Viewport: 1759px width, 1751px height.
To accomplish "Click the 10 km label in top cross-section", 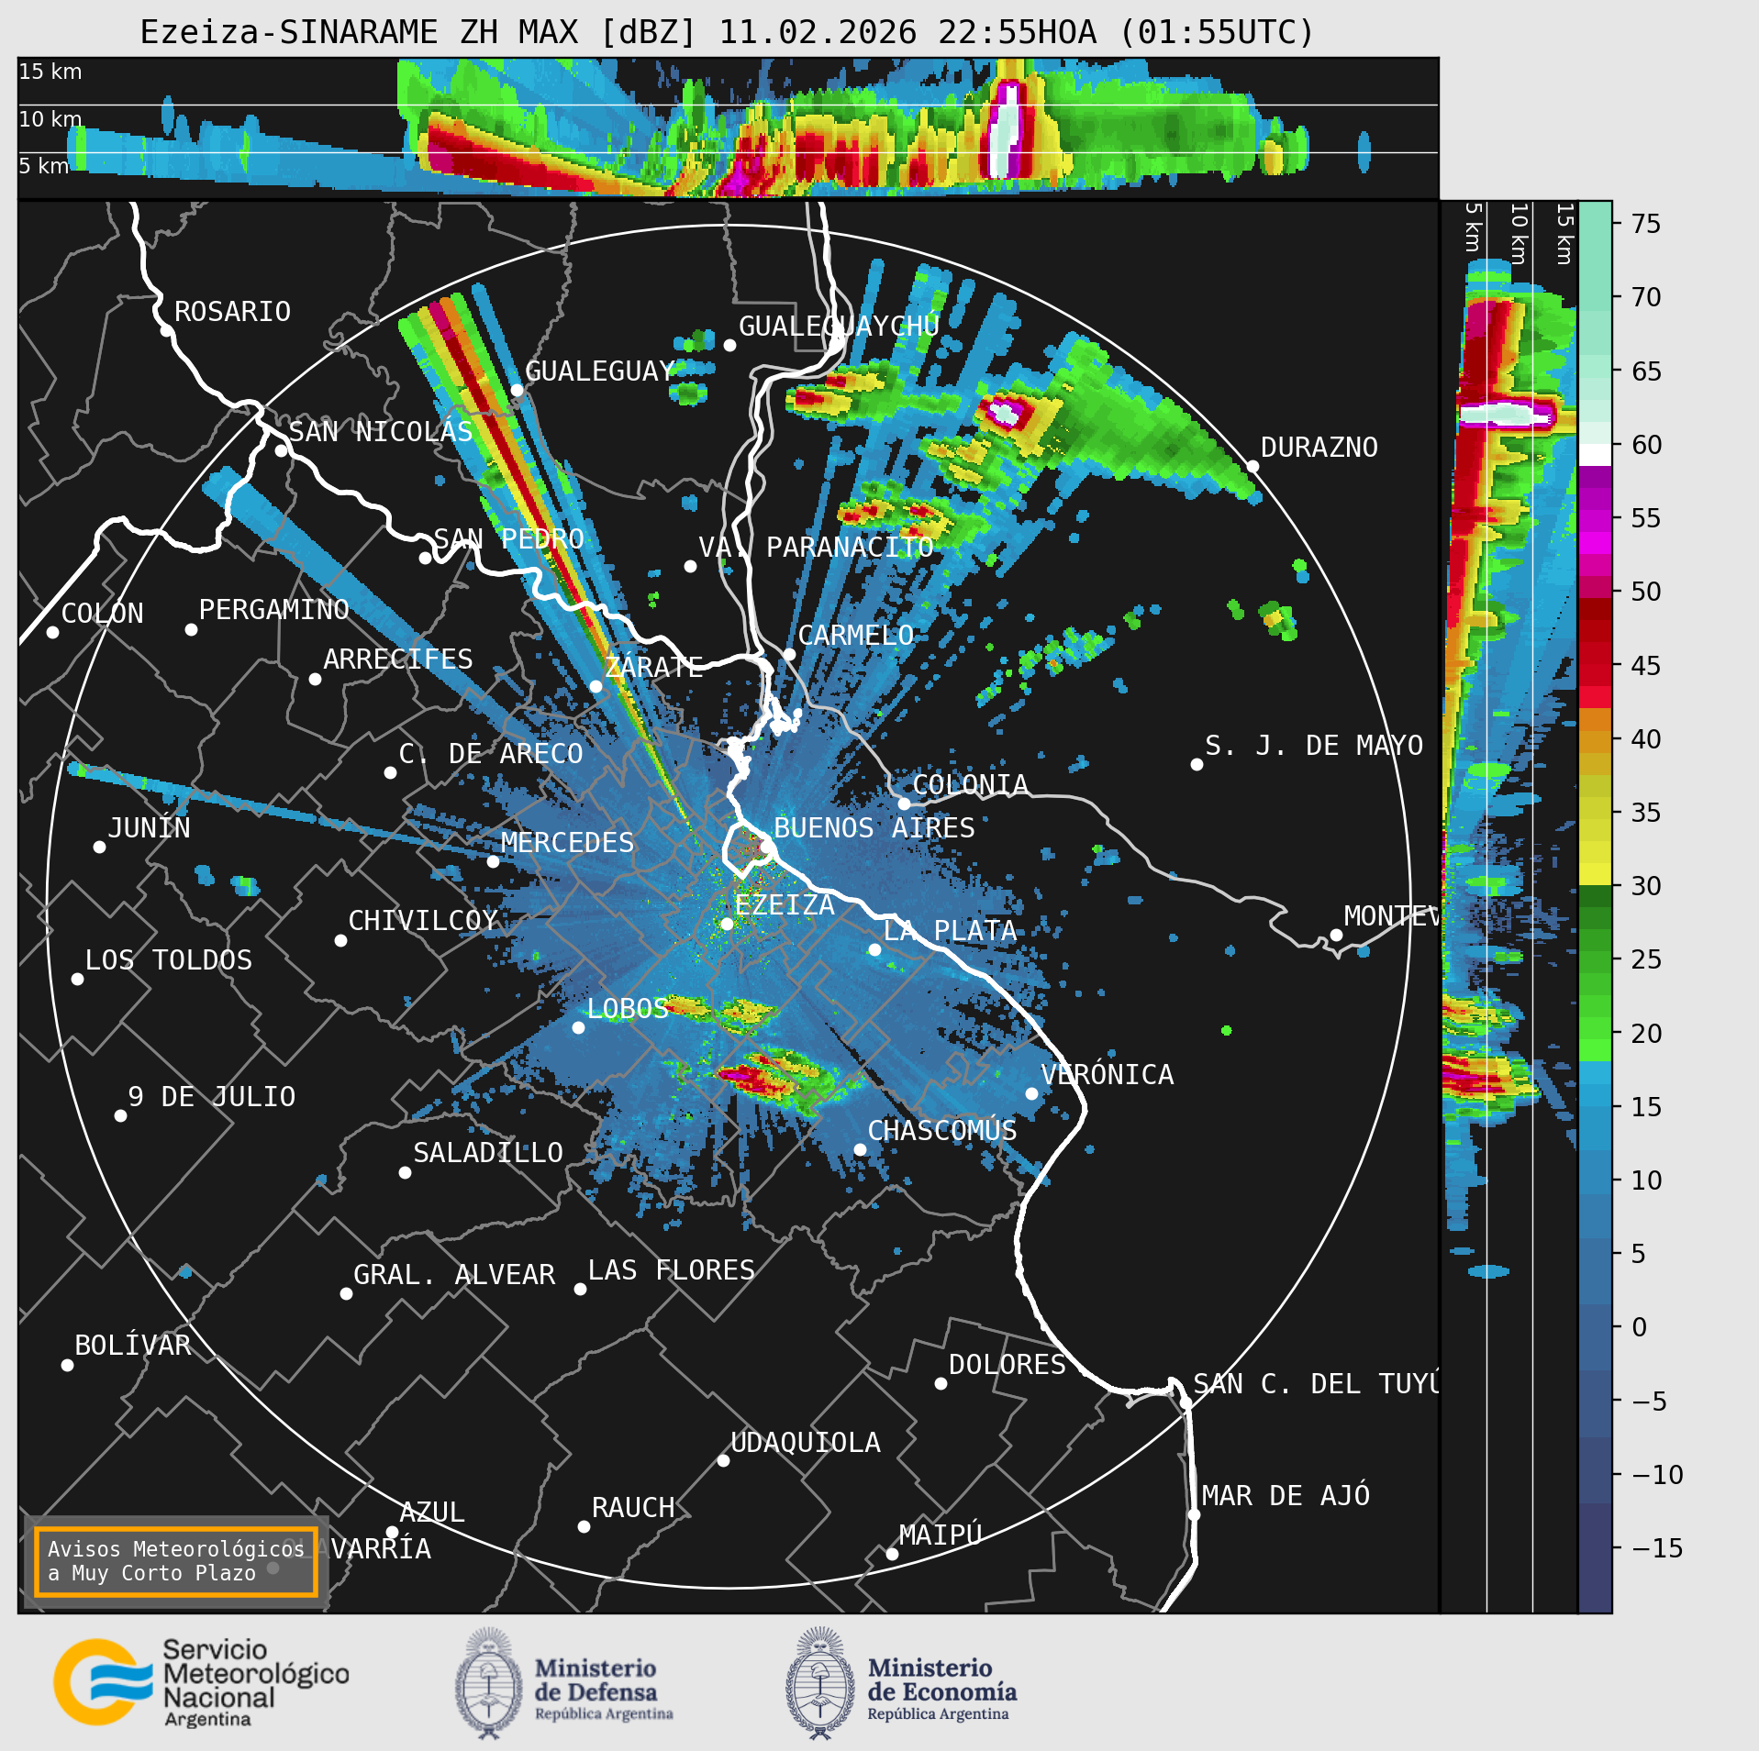I will 50,119.
